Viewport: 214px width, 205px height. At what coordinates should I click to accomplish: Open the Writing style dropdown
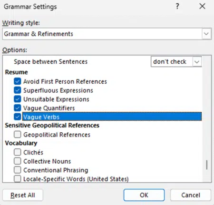[x=206, y=34]
